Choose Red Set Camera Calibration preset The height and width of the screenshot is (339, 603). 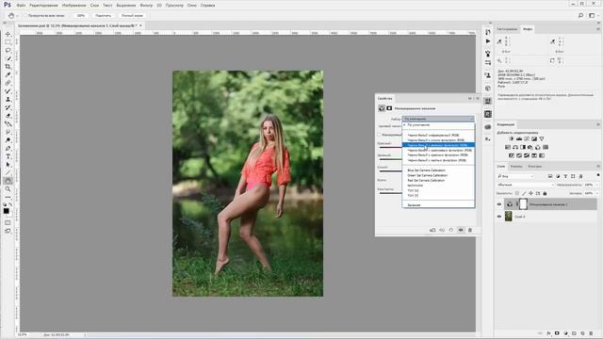point(426,180)
